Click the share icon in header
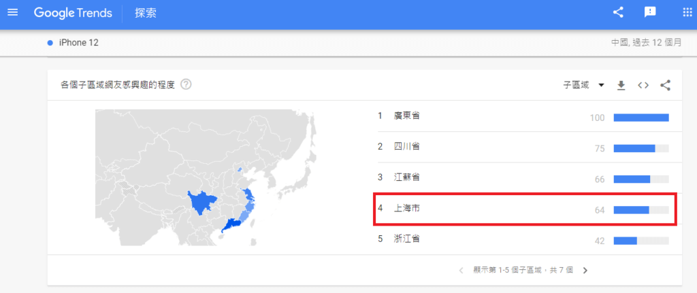 click(x=618, y=12)
